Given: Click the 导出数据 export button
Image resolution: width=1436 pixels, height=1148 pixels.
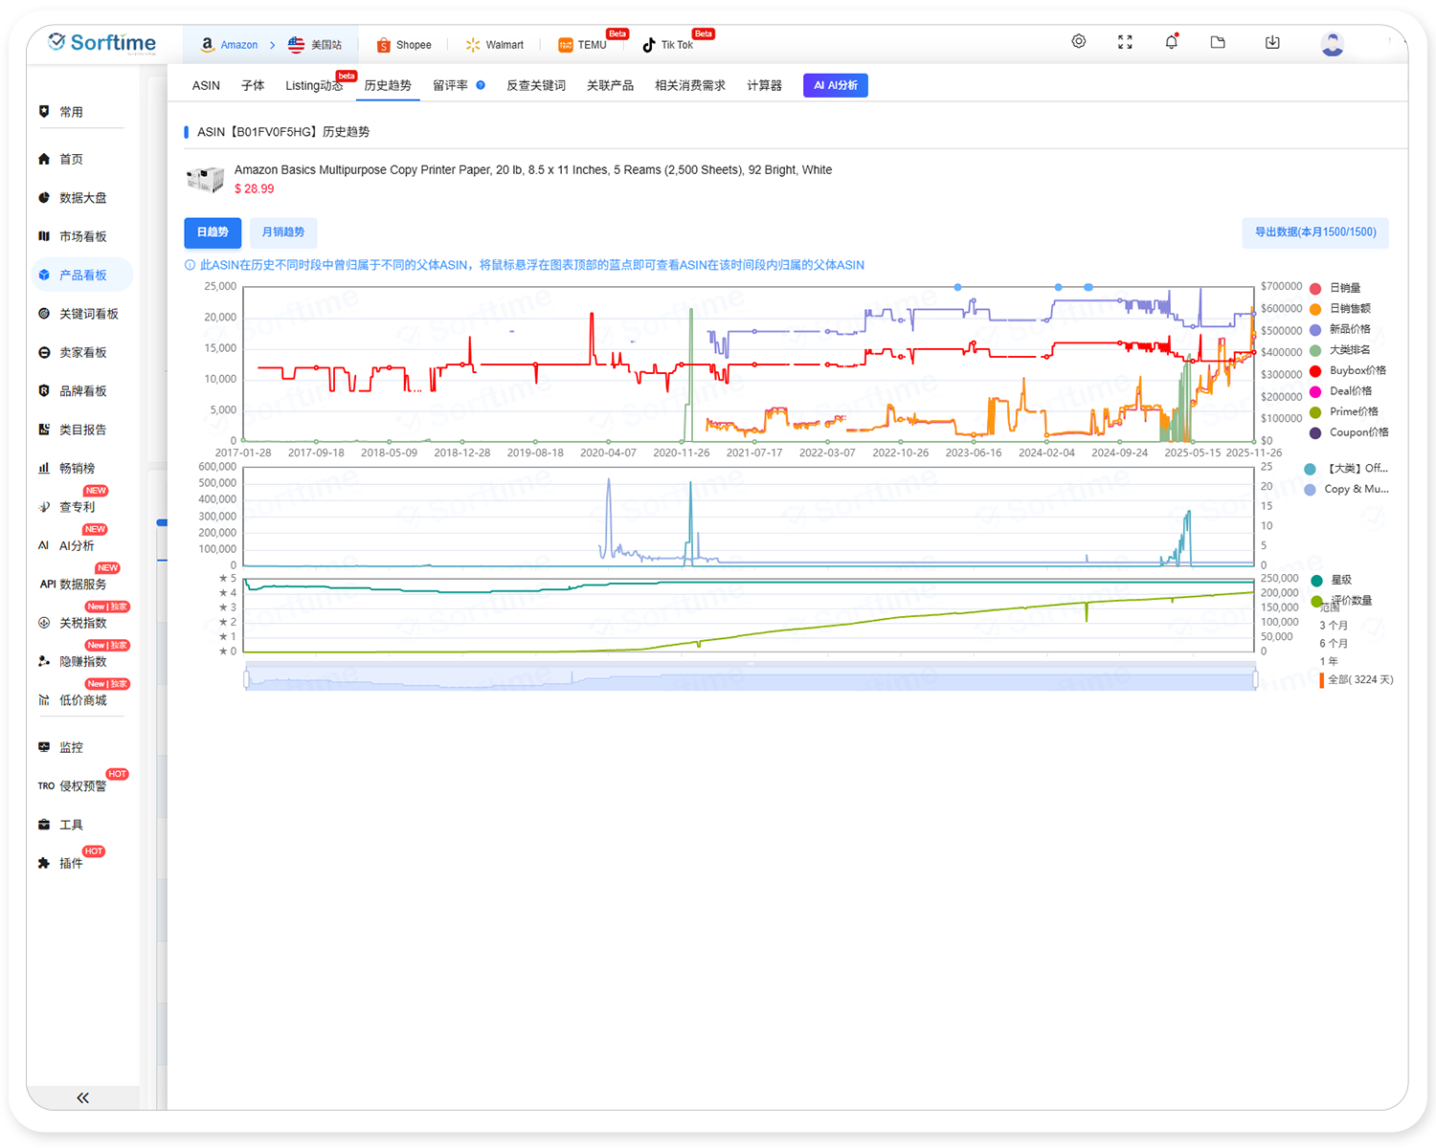Looking at the screenshot, I should click(x=1314, y=232).
